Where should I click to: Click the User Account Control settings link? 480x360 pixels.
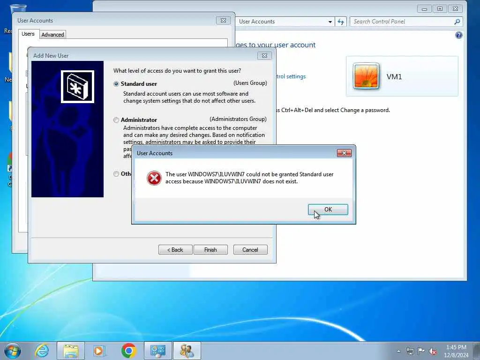(x=291, y=76)
